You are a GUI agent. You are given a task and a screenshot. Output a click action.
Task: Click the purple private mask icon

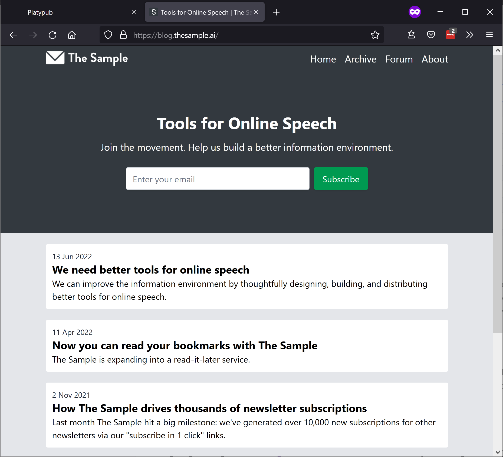coord(415,12)
